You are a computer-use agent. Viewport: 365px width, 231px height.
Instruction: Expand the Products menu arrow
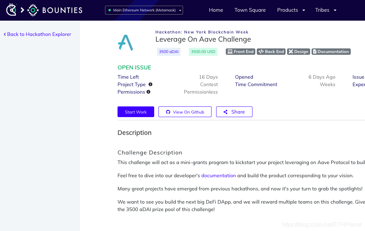[x=303, y=10]
